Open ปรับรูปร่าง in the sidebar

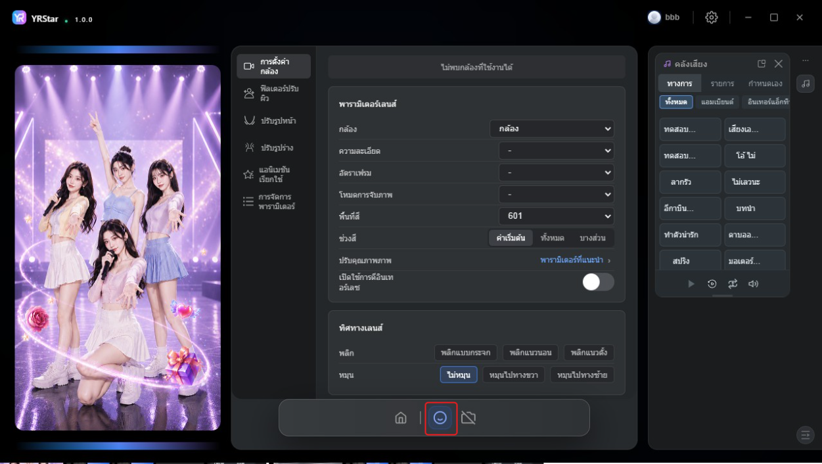273,147
